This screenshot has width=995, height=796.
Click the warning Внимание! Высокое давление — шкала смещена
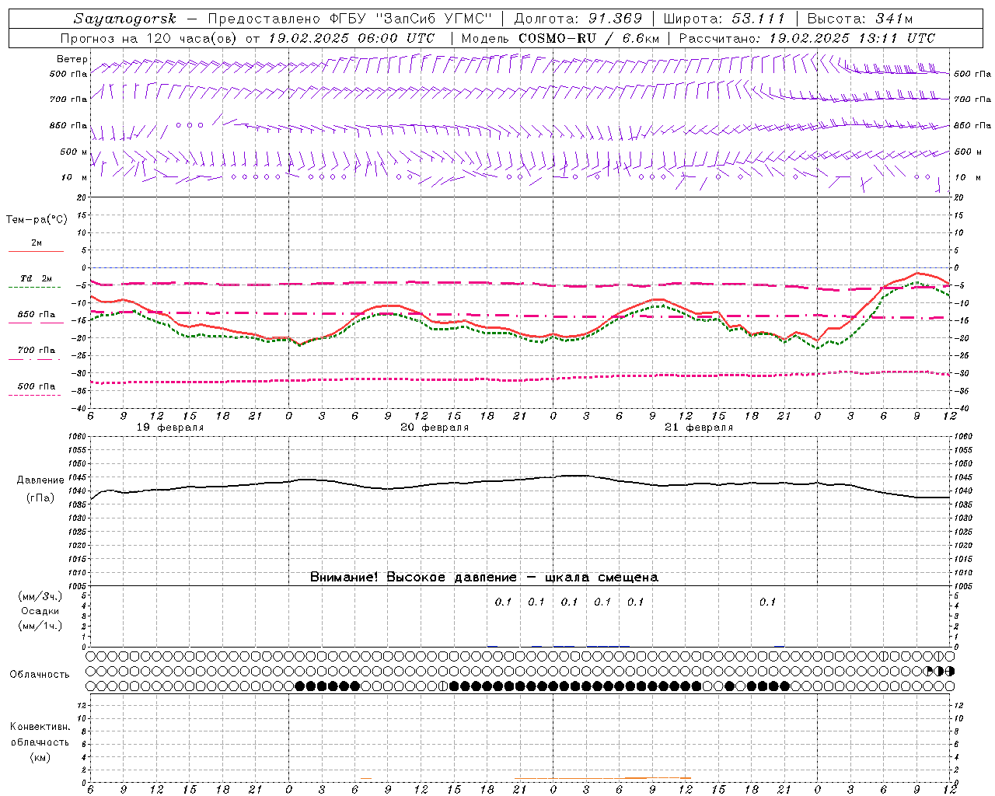[x=484, y=578]
